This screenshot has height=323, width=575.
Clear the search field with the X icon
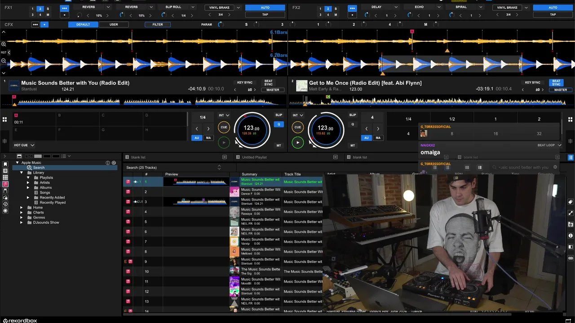coord(555,167)
